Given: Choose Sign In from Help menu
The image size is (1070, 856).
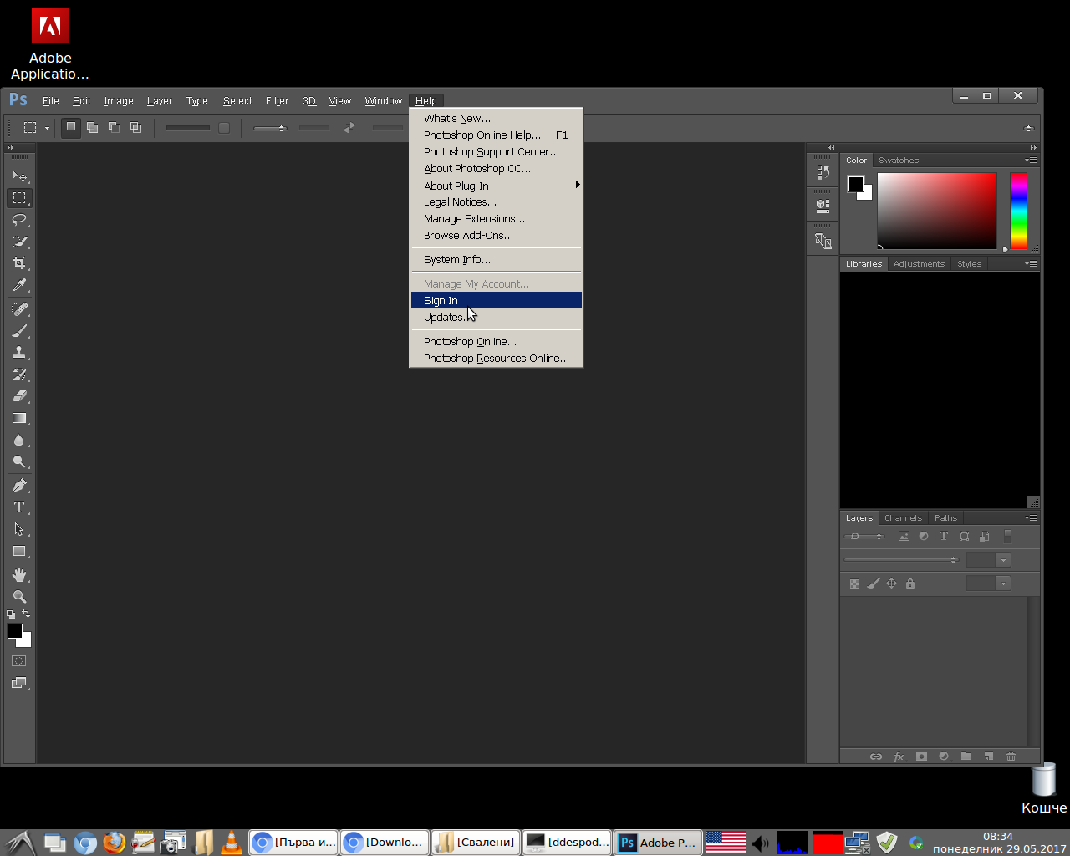Looking at the screenshot, I should pyautogui.click(x=497, y=300).
